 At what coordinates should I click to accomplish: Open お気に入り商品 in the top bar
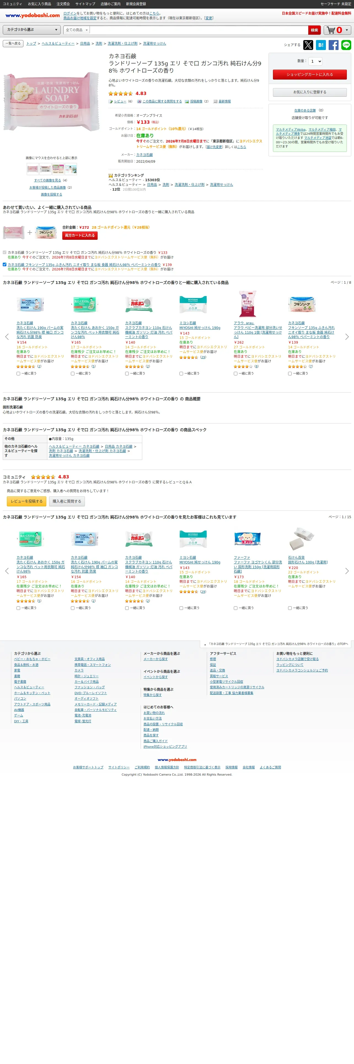click(39, 4)
